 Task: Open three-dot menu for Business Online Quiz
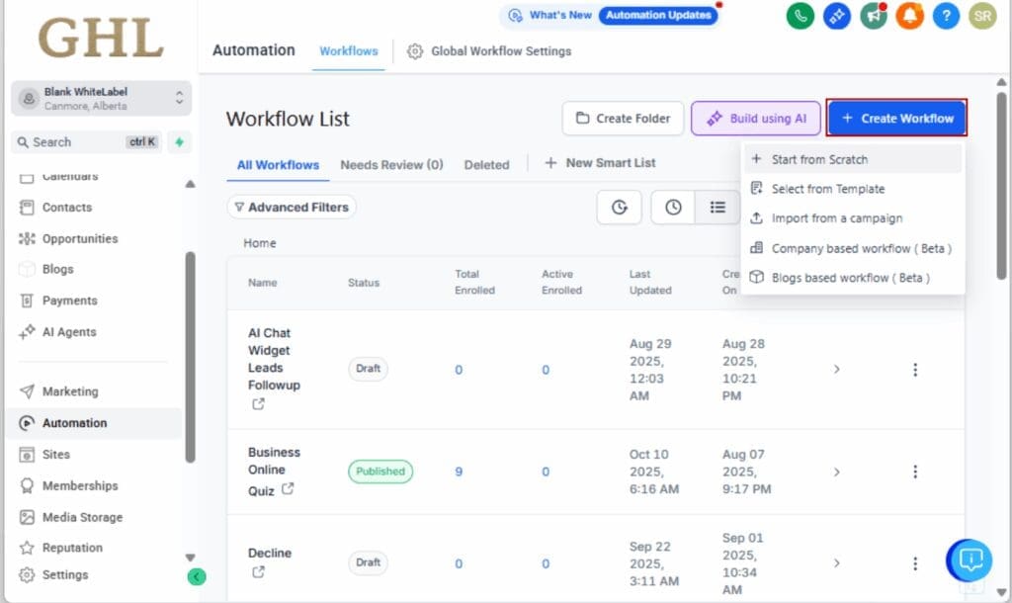(x=914, y=472)
